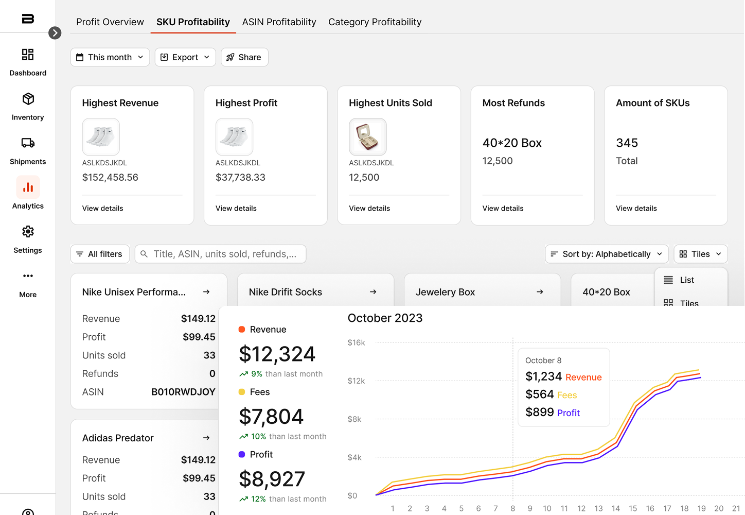The width and height of the screenshot is (745, 515).
Task: Click the socks thumbnail under Highest Profit
Action: coord(234,137)
